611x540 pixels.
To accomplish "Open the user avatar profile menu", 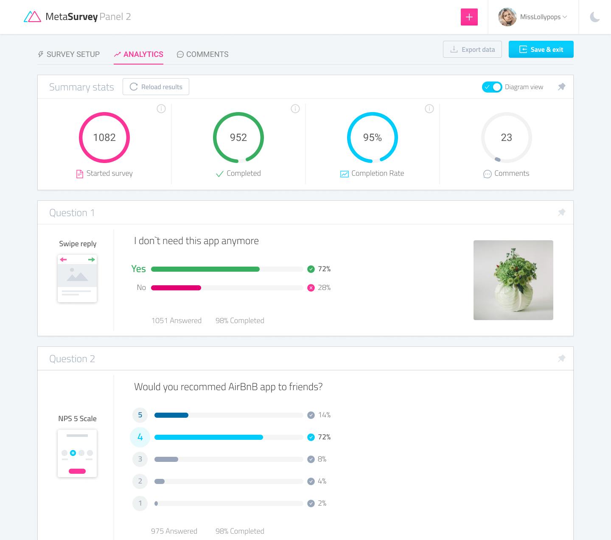I will point(507,17).
